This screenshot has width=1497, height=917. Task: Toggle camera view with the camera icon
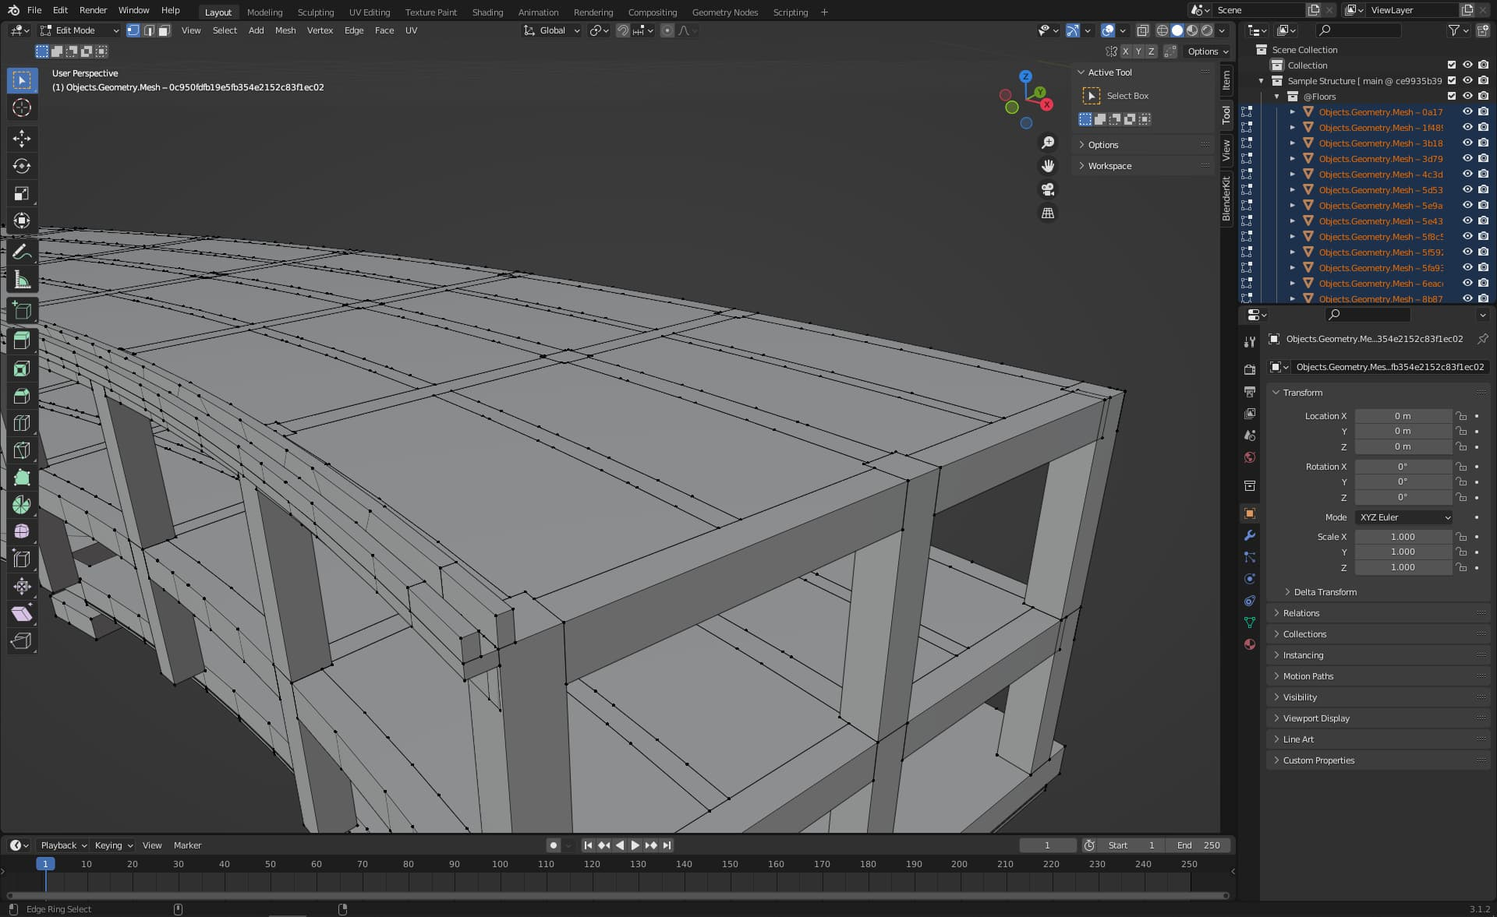pyautogui.click(x=1048, y=189)
